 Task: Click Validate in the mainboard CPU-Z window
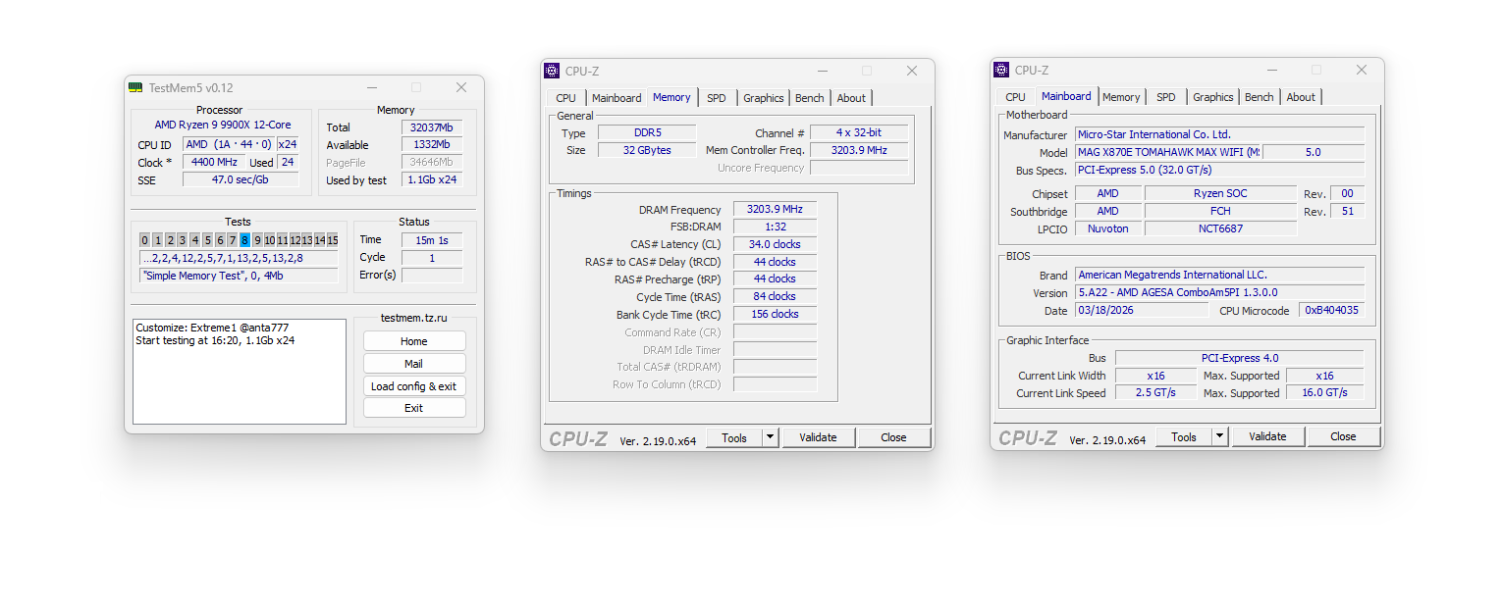coord(1267,435)
